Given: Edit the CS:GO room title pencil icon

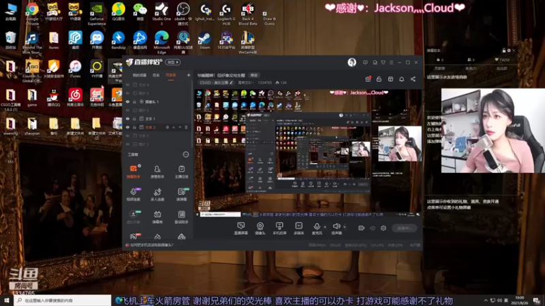Looking at the screenshot, I should point(231,82).
